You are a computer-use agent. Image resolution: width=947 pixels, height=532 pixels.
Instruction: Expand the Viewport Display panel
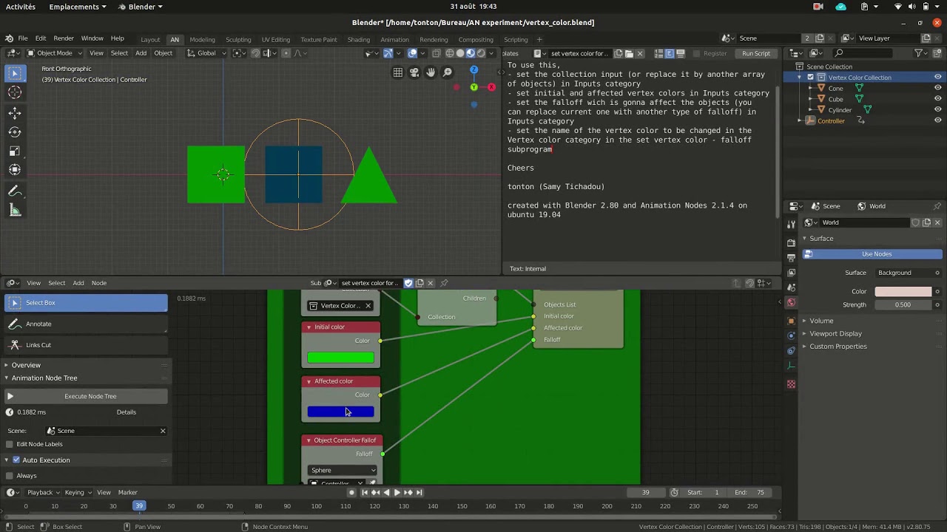point(835,333)
